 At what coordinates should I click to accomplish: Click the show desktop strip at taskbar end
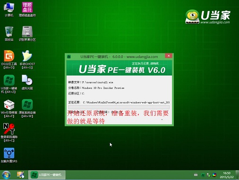237,175
